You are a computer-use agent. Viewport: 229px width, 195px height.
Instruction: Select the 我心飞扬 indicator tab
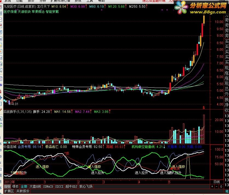(x=86, y=187)
